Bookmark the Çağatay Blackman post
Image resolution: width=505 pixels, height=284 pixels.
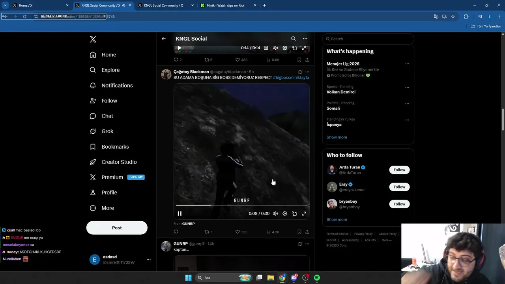[x=299, y=232]
